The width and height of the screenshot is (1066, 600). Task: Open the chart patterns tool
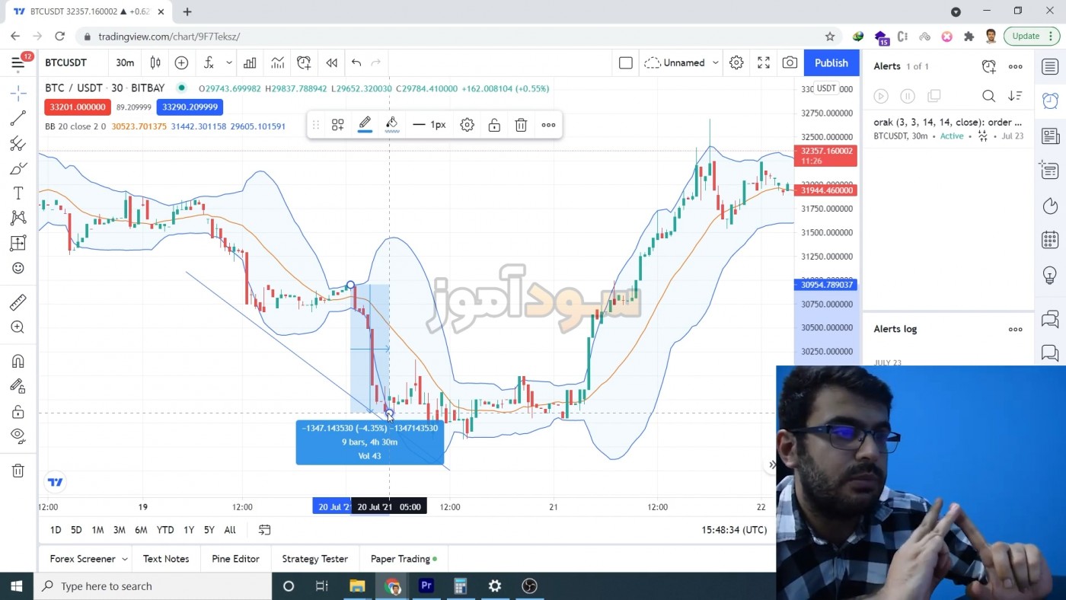18,218
